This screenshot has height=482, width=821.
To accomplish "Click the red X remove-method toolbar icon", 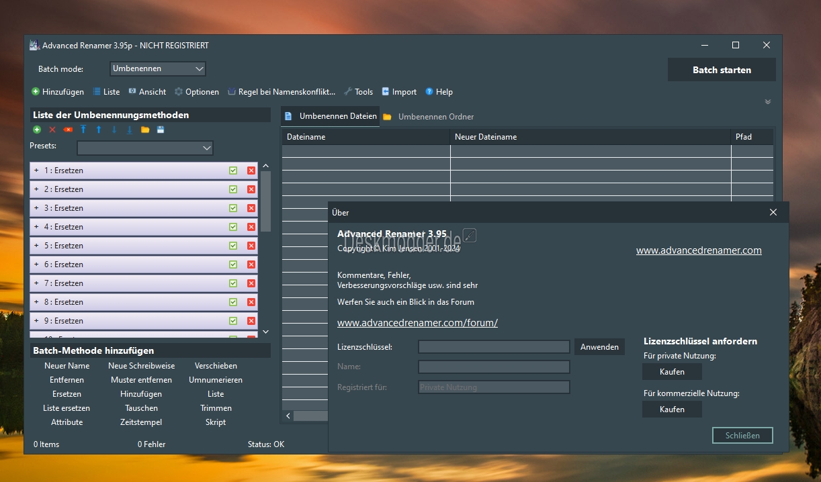I will point(52,130).
